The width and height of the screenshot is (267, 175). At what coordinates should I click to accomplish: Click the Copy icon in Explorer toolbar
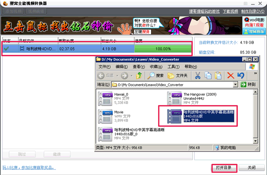[208, 75]
